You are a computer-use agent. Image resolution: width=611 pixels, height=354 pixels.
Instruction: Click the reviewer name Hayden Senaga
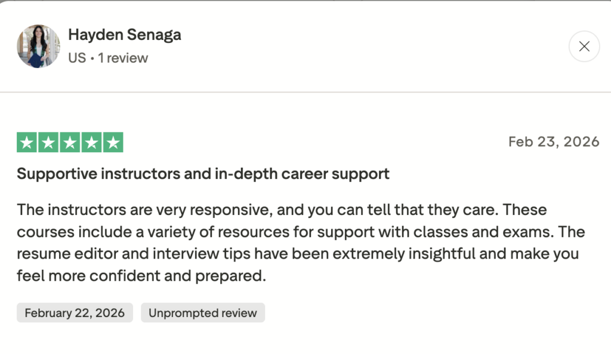click(125, 35)
